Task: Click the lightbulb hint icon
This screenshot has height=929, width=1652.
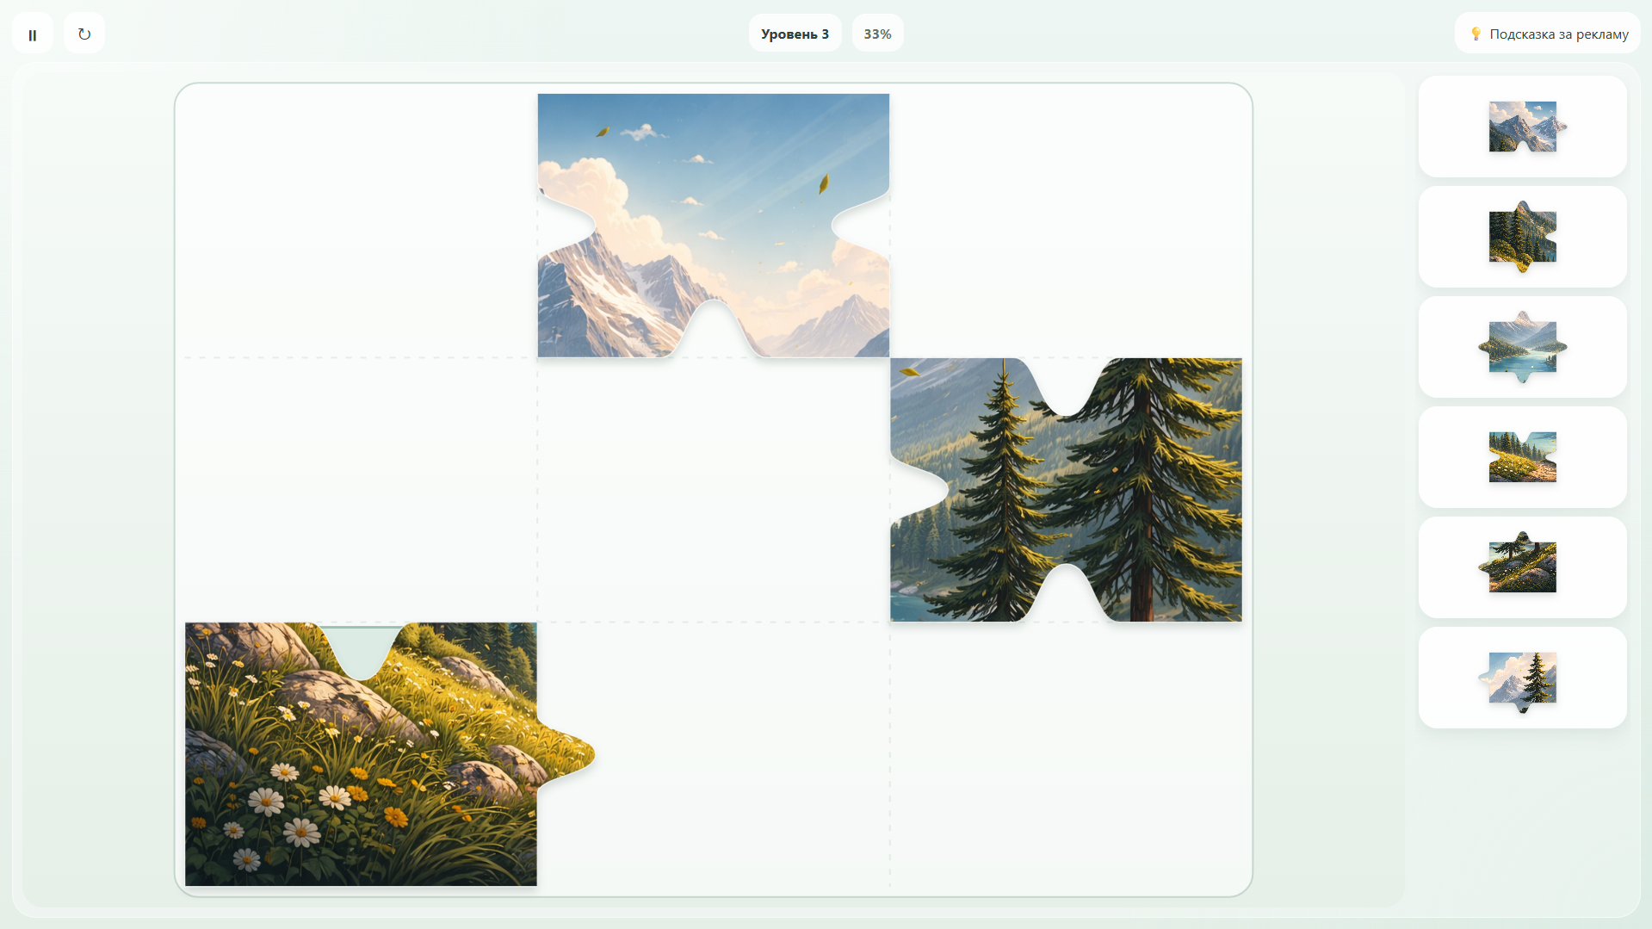Action: (x=1476, y=34)
